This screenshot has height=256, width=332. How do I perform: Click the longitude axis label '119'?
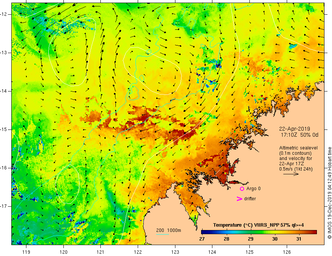(26, 252)
